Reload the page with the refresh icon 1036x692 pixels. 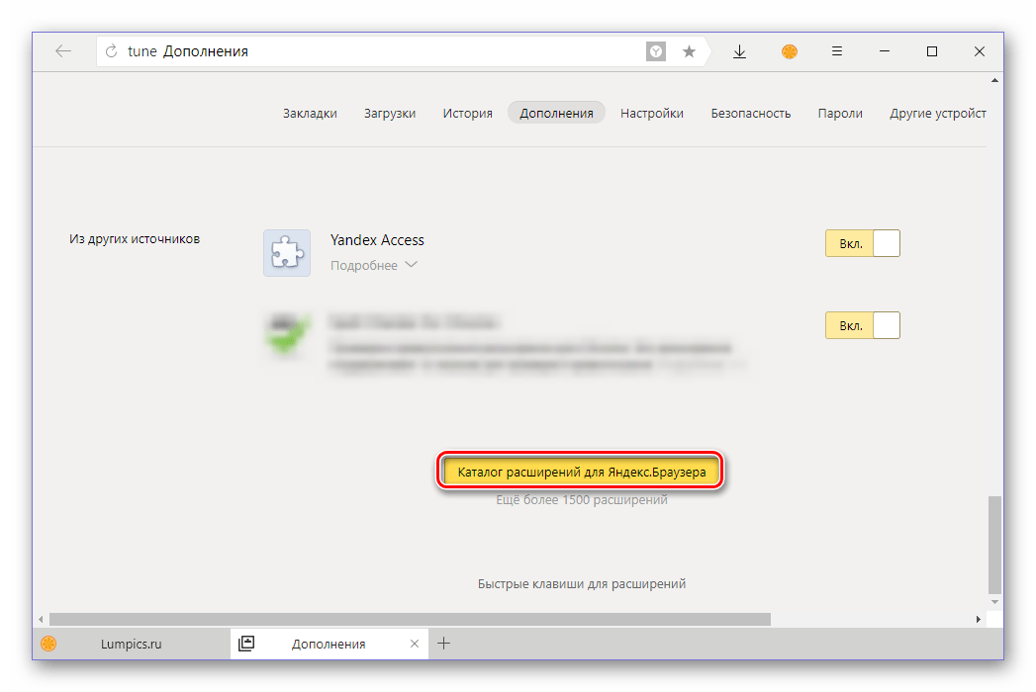click(x=112, y=51)
